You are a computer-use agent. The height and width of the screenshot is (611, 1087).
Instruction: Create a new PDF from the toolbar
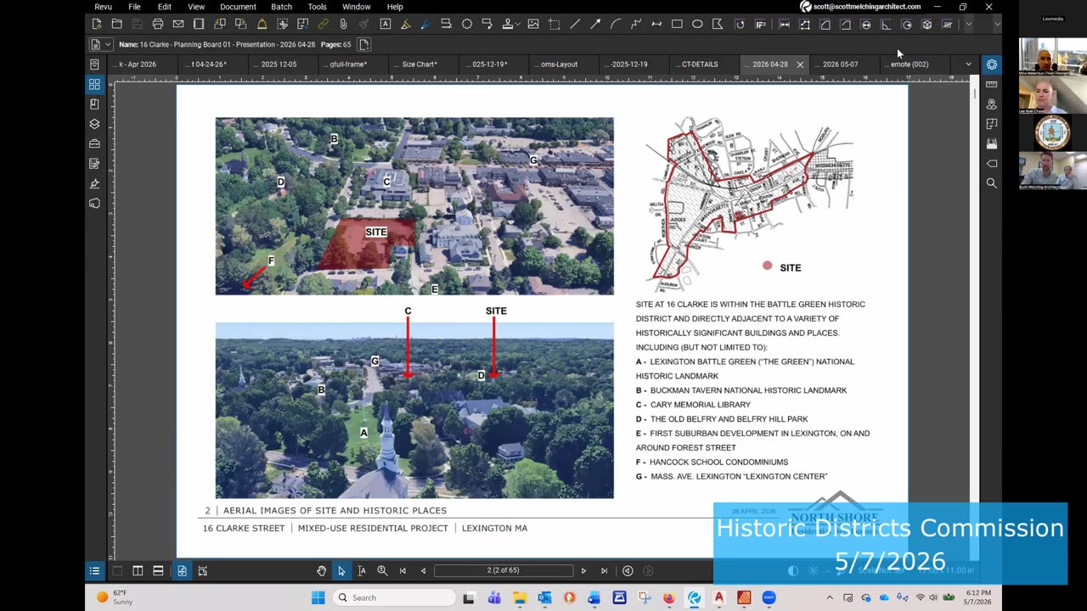(x=96, y=24)
